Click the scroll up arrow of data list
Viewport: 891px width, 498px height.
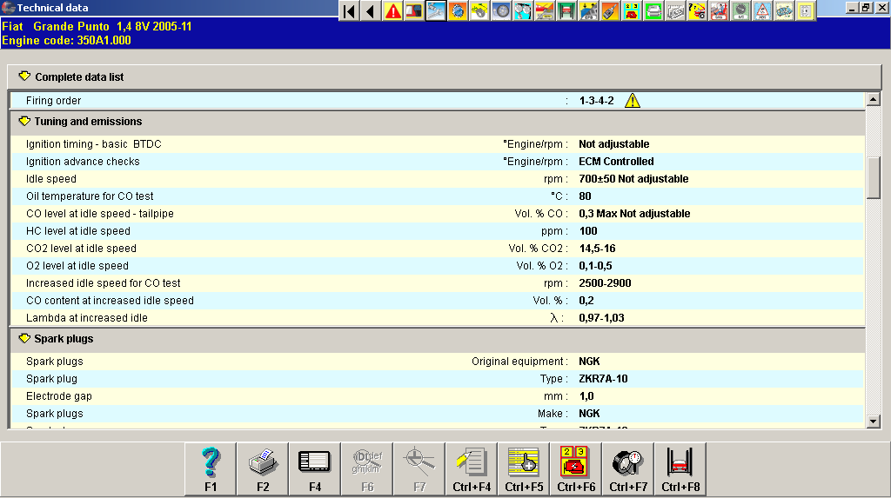click(874, 100)
